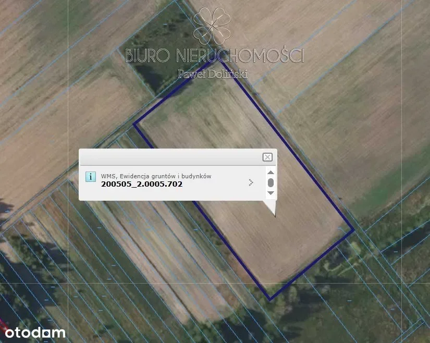Screen dimensions: 430x343
Task: Select parcel ID 200505_2.0005.702 text
Action: click(x=142, y=184)
